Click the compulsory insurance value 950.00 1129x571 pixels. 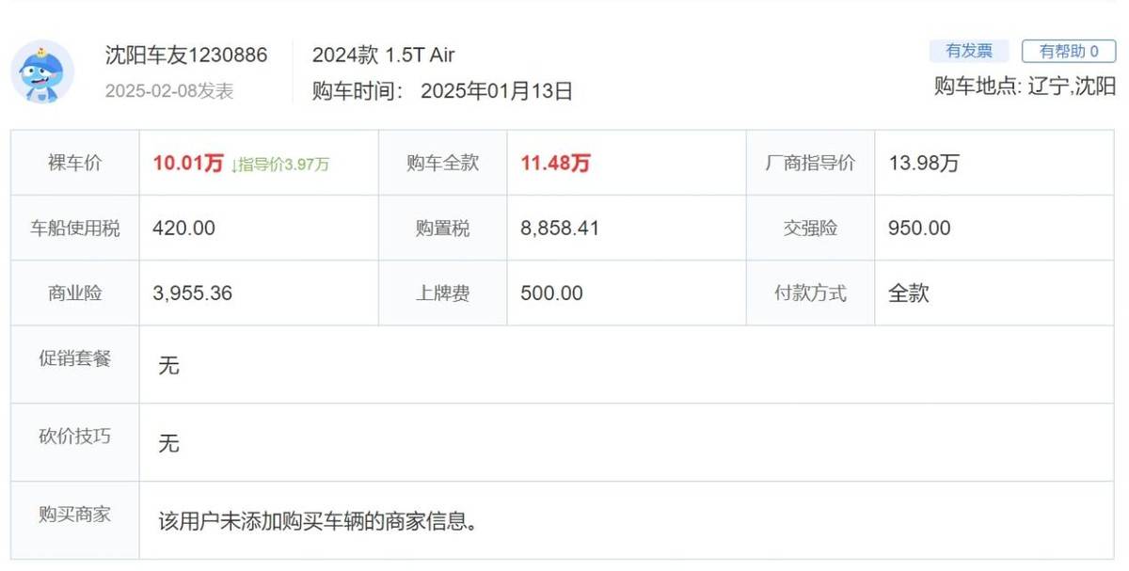point(919,229)
